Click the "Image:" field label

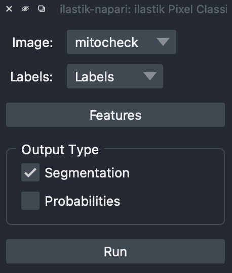tap(32, 42)
